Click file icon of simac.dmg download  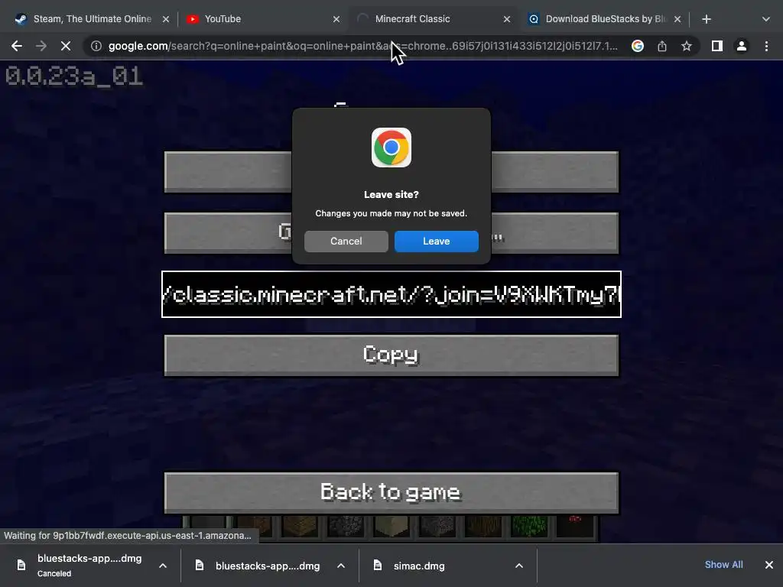pos(378,565)
